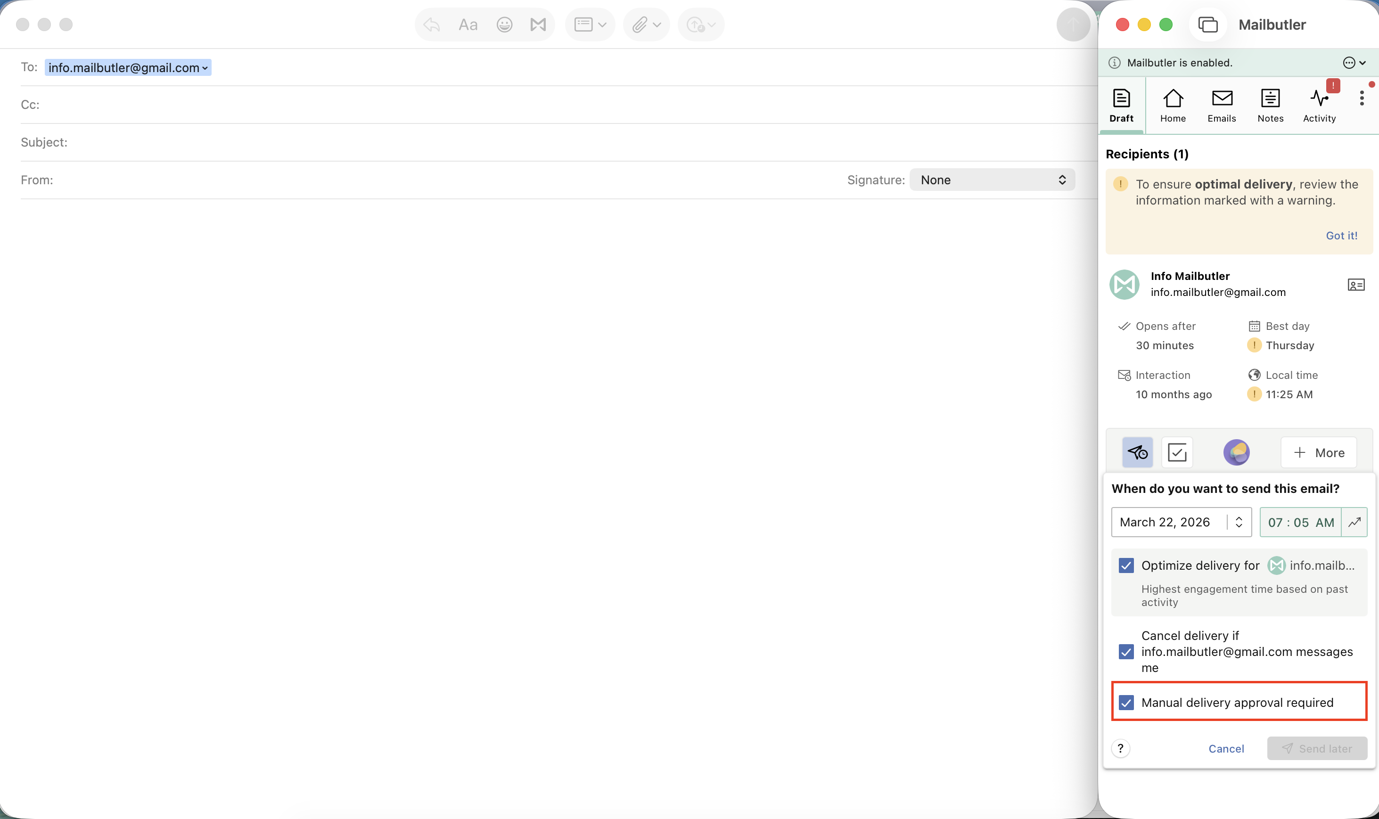This screenshot has height=819, width=1379.
Task: Click the reply arrow icon in compose toolbar
Action: point(432,25)
